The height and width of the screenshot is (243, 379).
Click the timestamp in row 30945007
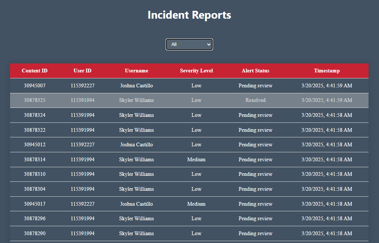pyautogui.click(x=327, y=85)
